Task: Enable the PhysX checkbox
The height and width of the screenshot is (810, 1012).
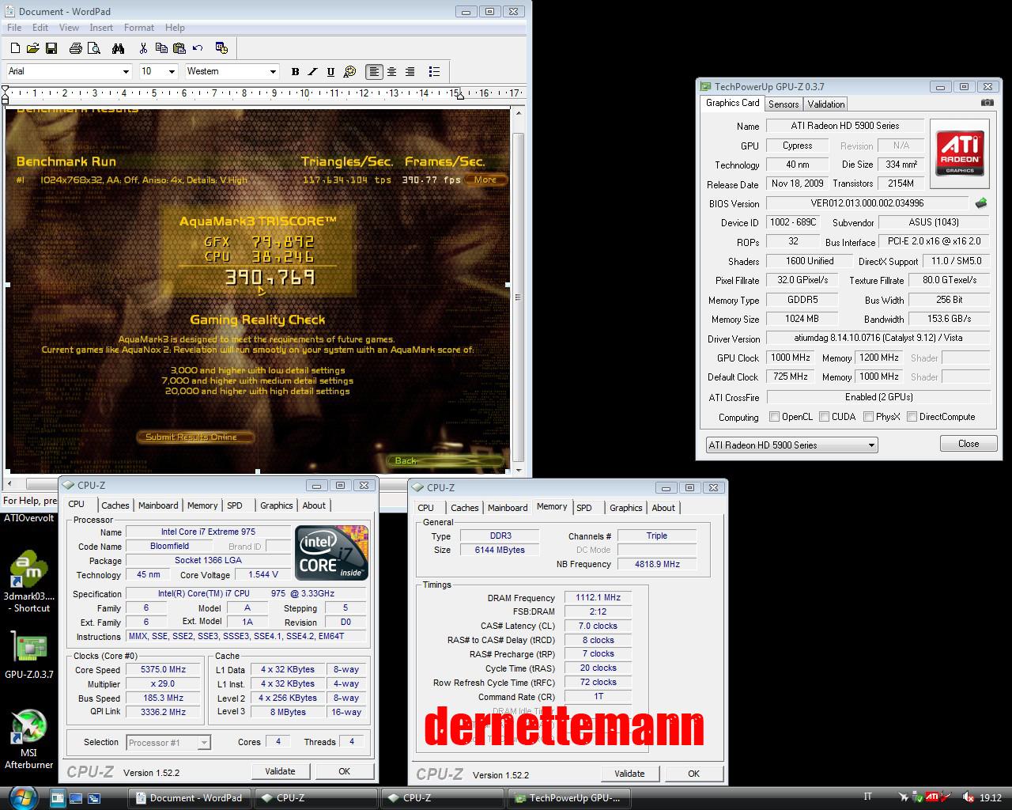Action: 868,417
